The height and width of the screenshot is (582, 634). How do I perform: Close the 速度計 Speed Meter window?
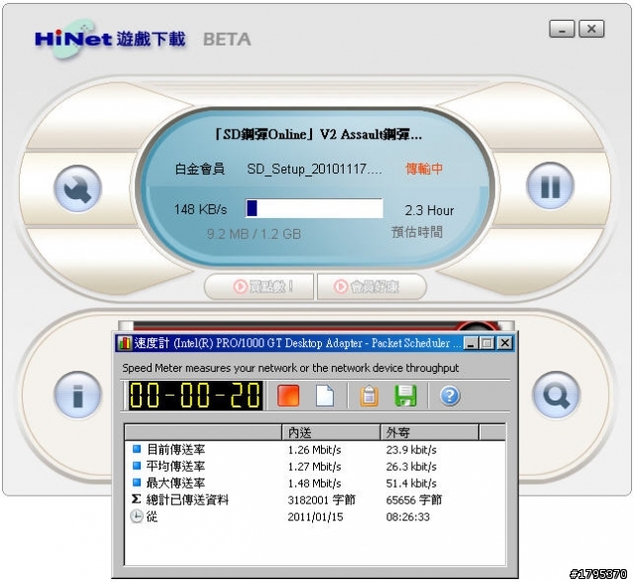504,344
